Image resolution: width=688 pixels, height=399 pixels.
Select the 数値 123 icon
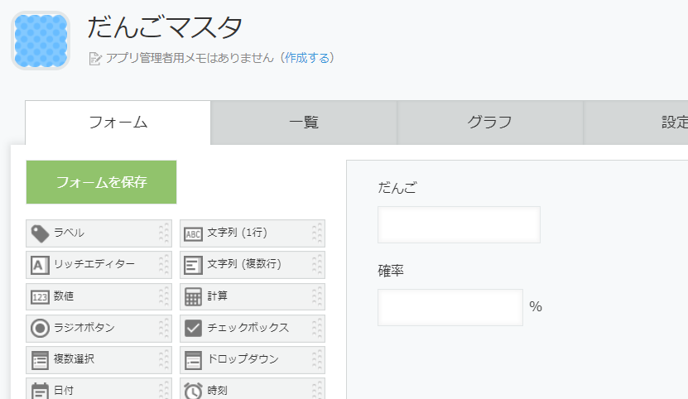coord(40,297)
